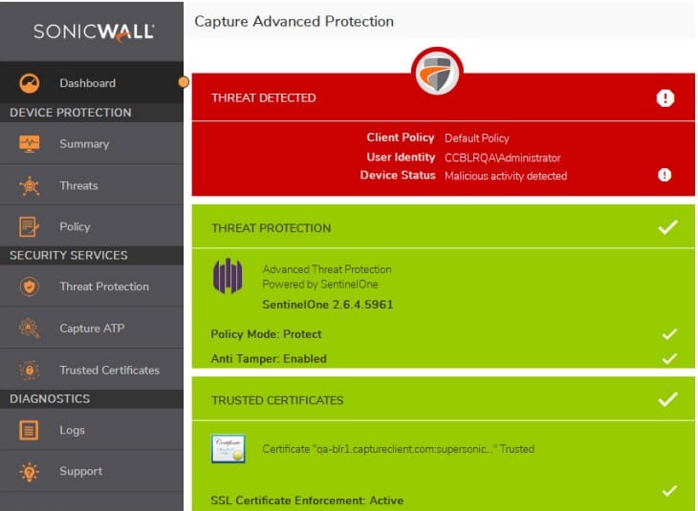
Task: Click the Threat Detected alert icon
Action: click(x=665, y=97)
